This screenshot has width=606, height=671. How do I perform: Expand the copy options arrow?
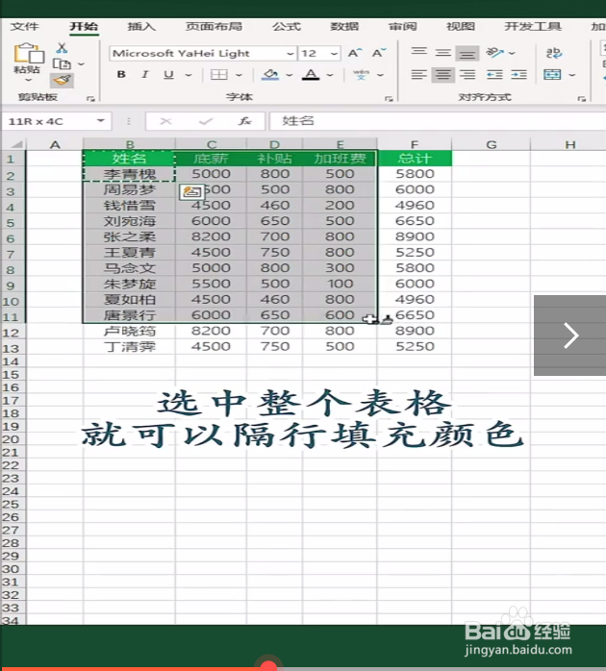[x=81, y=64]
